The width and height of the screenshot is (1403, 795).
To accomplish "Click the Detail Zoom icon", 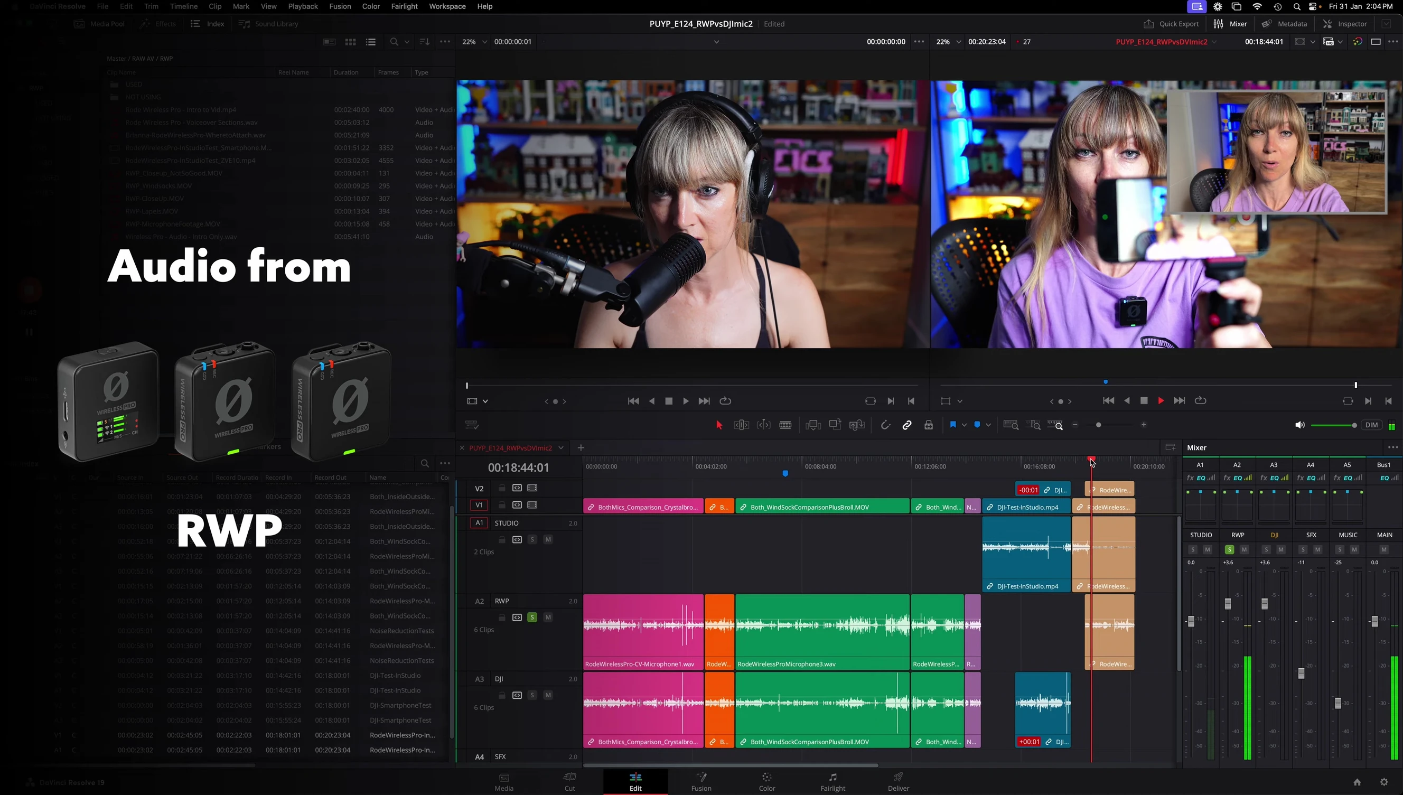I will [x=1034, y=425].
